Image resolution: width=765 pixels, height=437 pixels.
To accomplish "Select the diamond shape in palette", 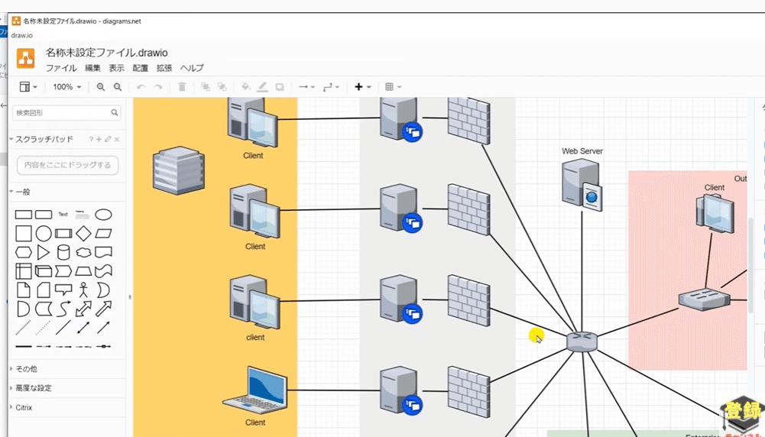I will 83,234.
